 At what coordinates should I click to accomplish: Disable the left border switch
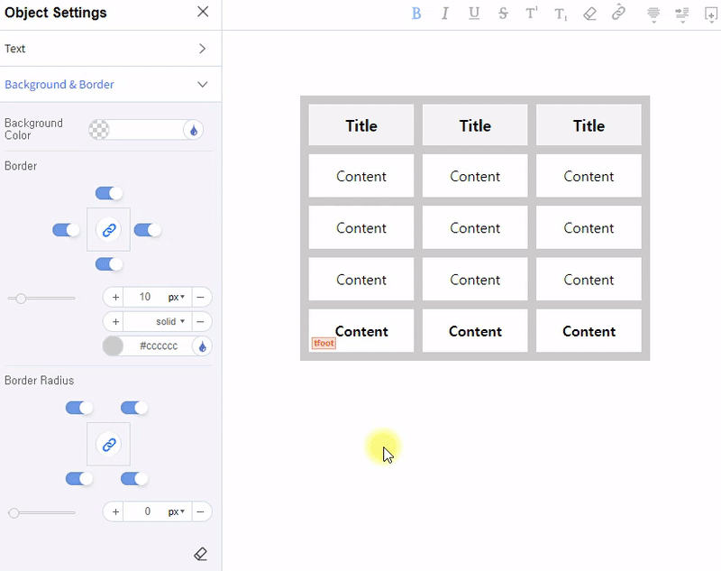click(x=66, y=230)
